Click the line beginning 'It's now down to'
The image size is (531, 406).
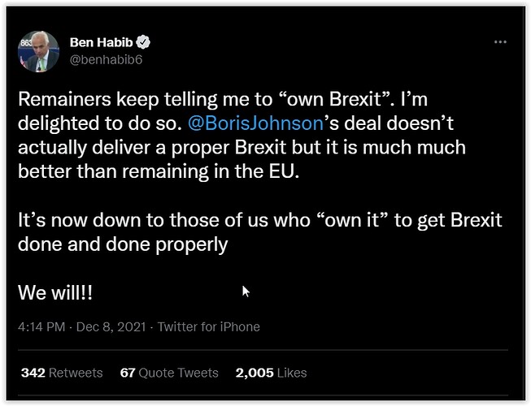pos(259,220)
